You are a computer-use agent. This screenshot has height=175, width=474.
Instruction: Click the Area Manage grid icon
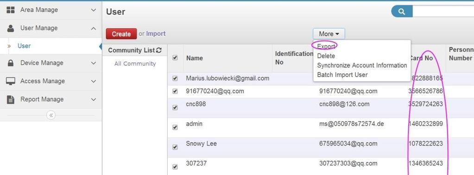[x=11, y=10]
